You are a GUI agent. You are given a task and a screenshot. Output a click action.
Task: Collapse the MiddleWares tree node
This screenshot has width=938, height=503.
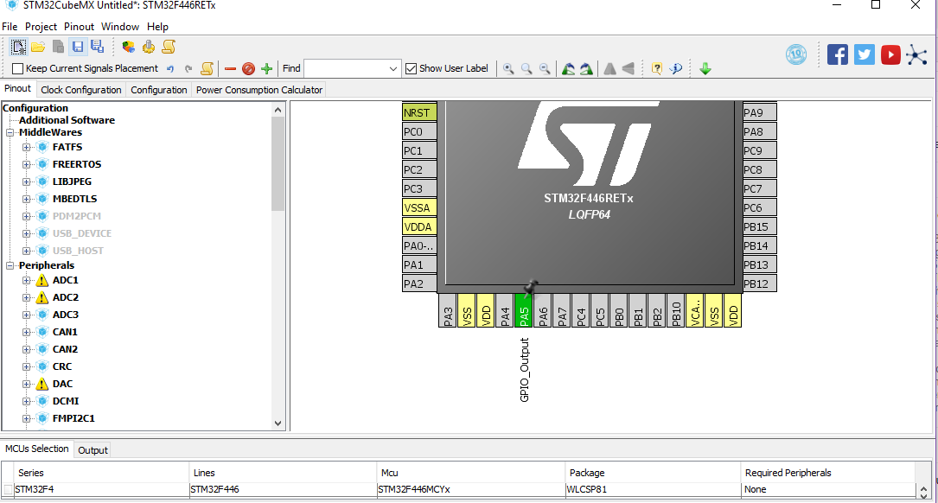(10, 132)
